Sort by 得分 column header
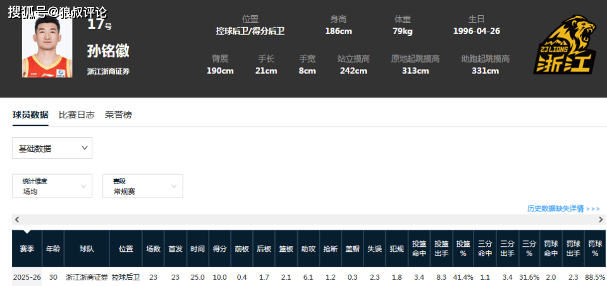Viewport: 607px width, 286px height. pyautogui.click(x=220, y=249)
